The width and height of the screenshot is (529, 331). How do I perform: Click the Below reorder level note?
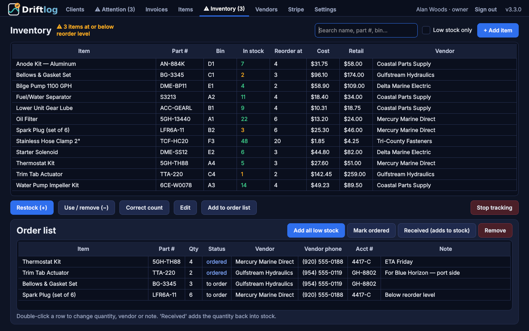[410, 295]
